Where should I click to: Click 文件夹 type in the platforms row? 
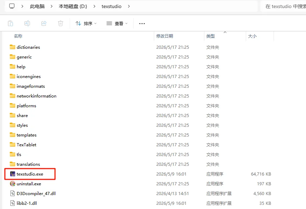coord(213,106)
